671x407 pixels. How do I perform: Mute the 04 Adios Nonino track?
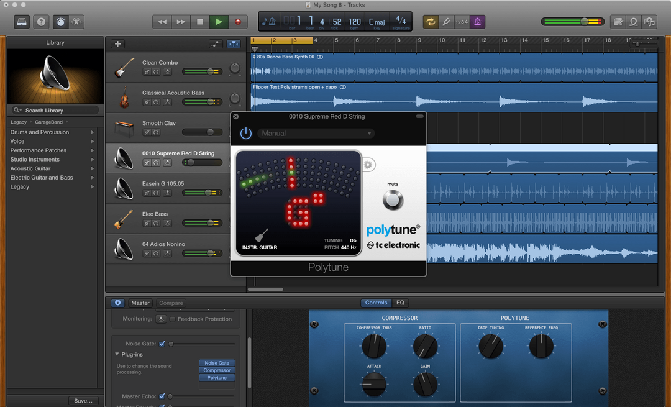(147, 254)
